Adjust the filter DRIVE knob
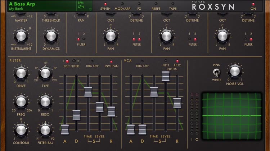This screenshot has width=270, height=151. point(21,73)
